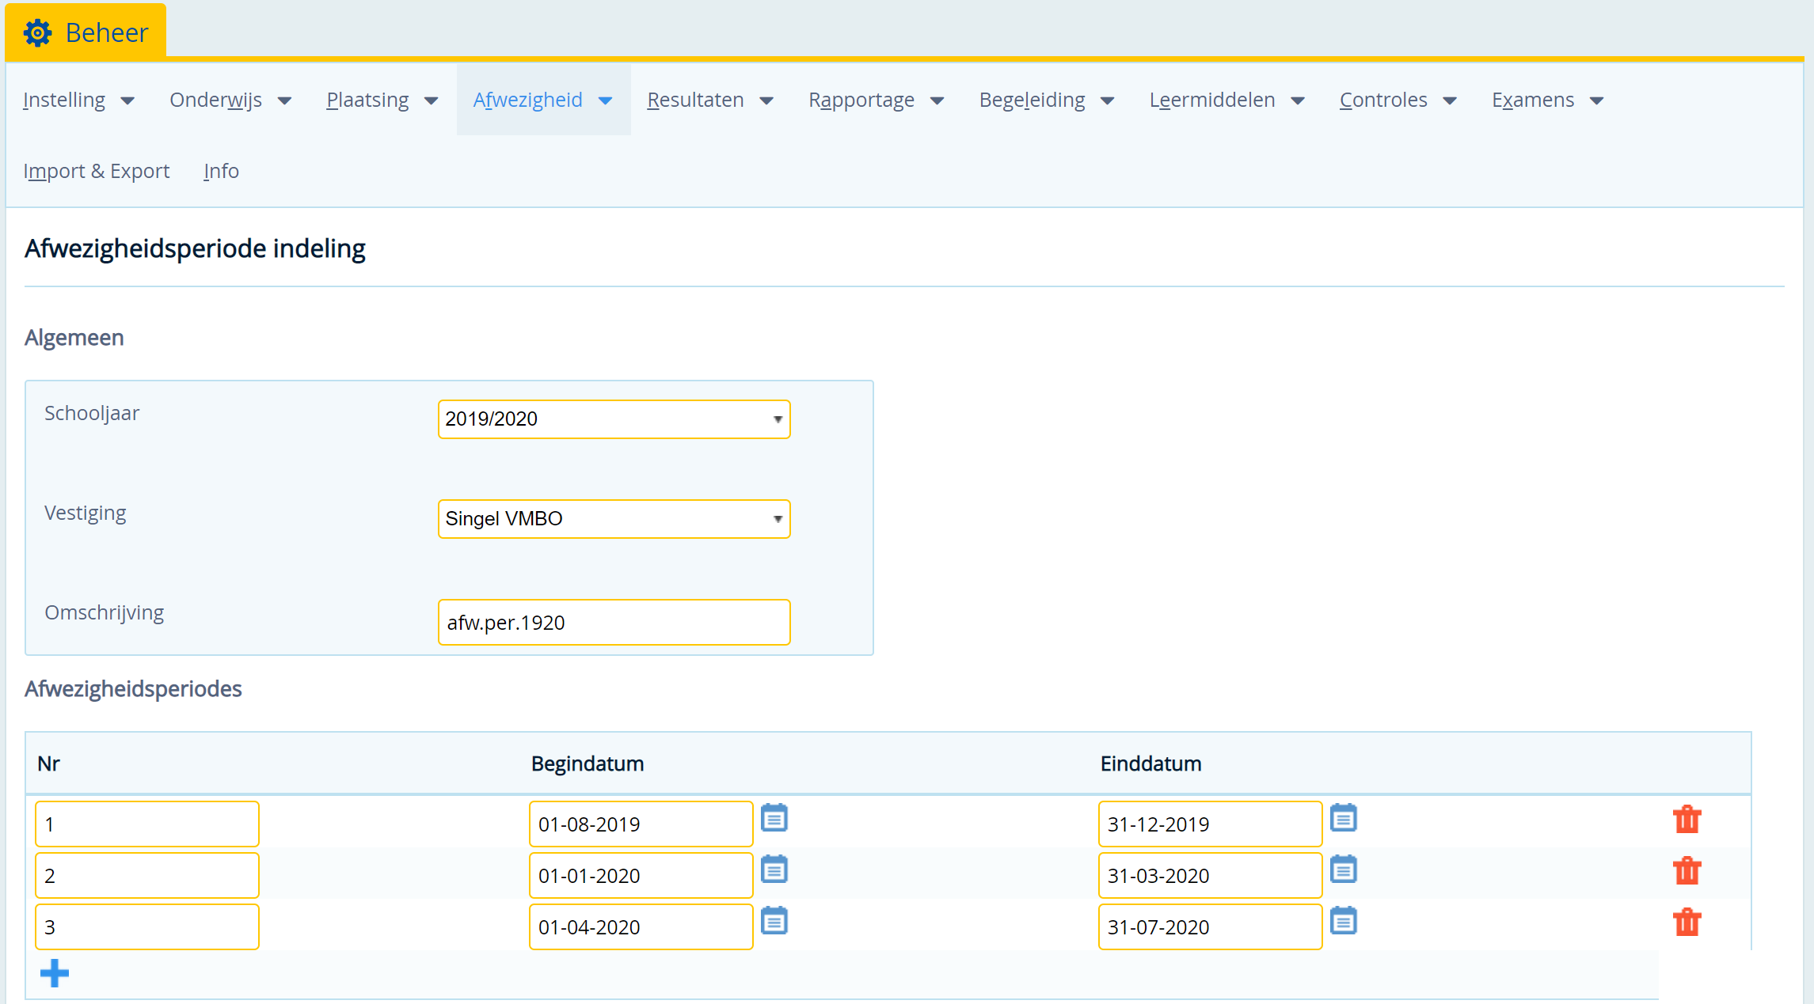This screenshot has height=1004, width=1814.
Task: Add a new period with plus icon
Action: pyautogui.click(x=55, y=973)
